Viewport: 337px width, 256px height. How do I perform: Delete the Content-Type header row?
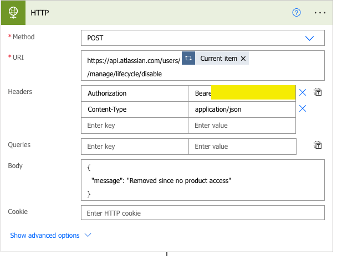coord(303,109)
